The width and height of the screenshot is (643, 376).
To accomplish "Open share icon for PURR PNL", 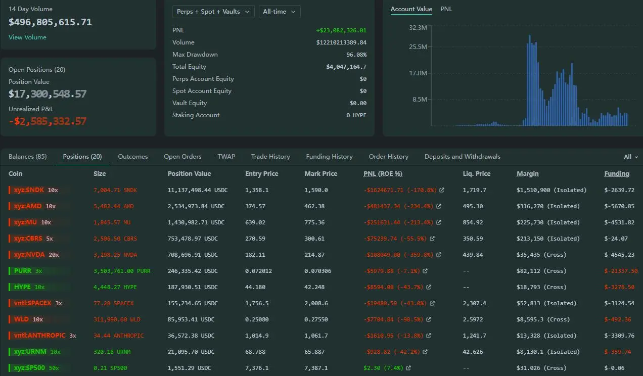I will [x=425, y=271].
